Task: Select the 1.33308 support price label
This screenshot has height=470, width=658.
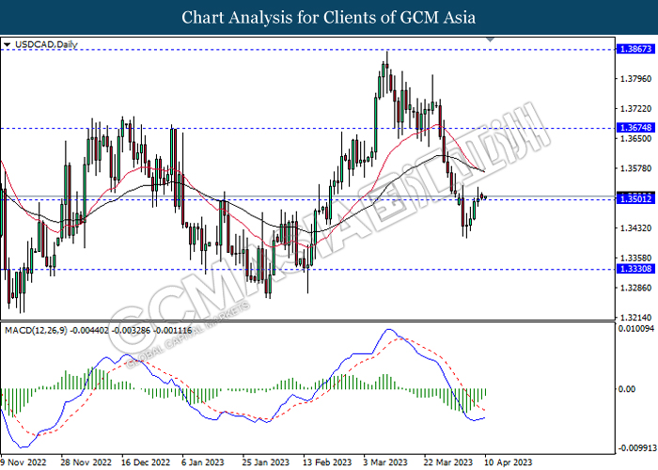Action: click(635, 269)
